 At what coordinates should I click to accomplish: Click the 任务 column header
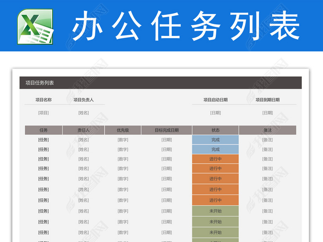[x=43, y=130]
